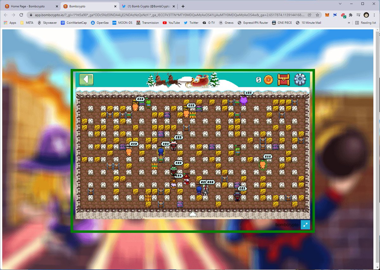
Task: Open the Twitter bookmark
Action: click(x=191, y=23)
